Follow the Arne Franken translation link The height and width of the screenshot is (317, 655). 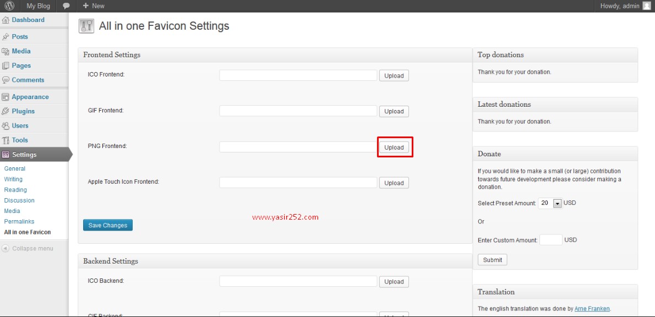point(592,309)
